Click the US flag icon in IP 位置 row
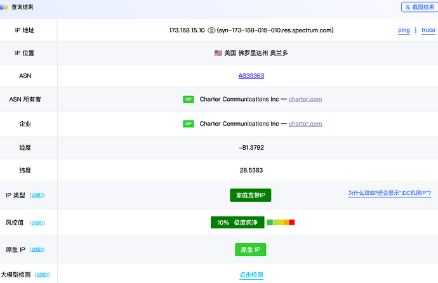The width and height of the screenshot is (438, 283). tap(218, 53)
